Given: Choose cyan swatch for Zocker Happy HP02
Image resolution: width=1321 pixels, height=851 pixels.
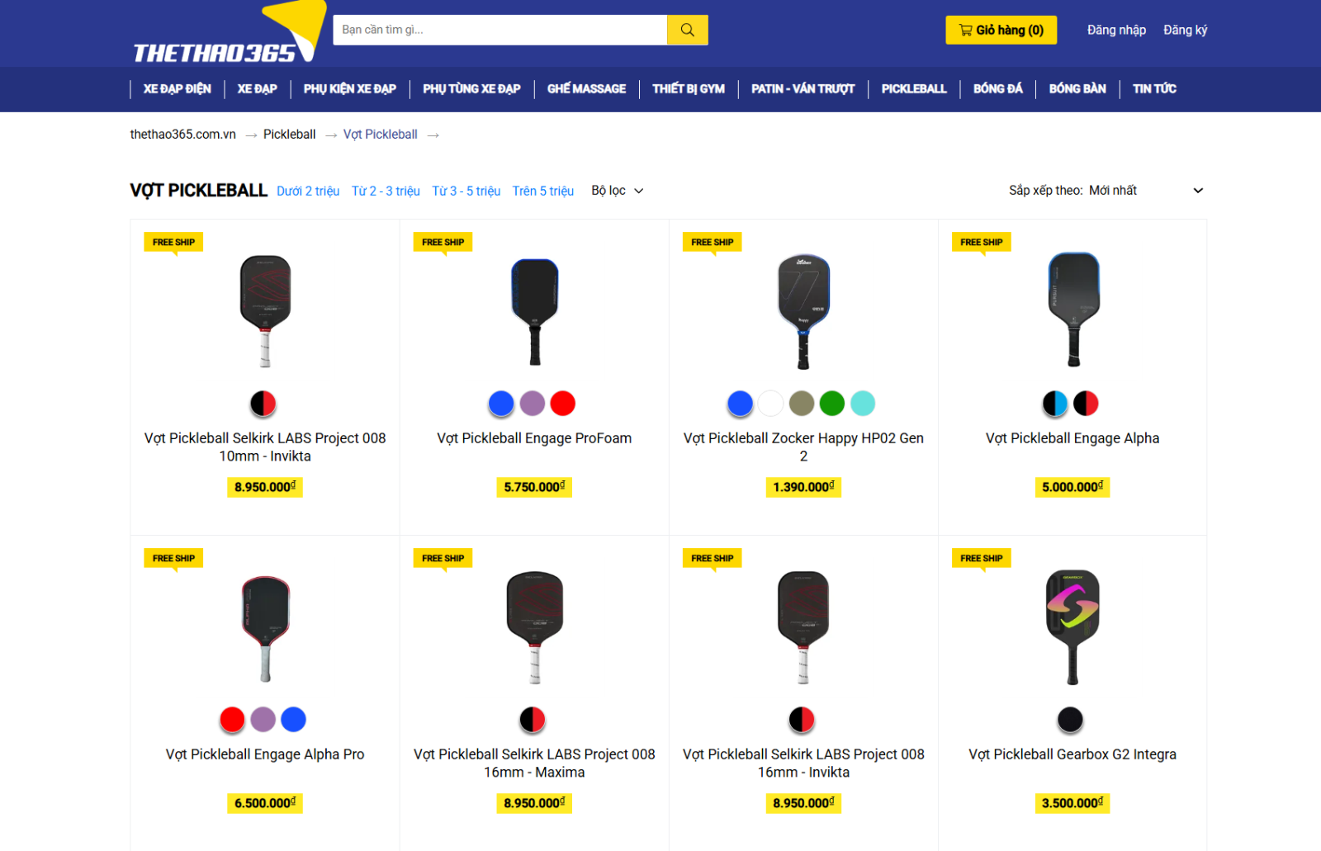Looking at the screenshot, I should pyautogui.click(x=863, y=404).
